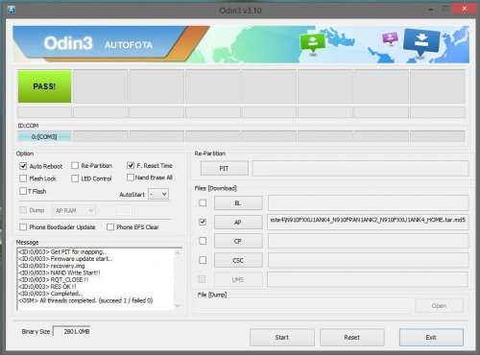
Task: Click the CSC file button
Action: pos(238,260)
